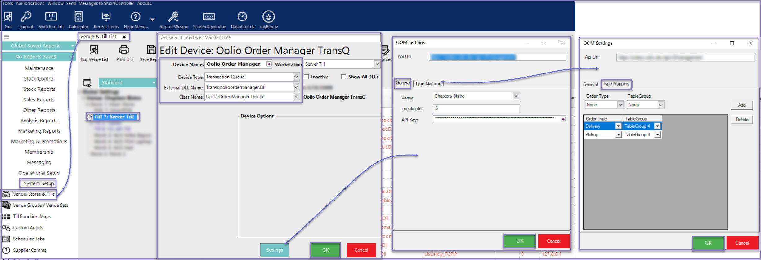Expand the Till 1: Server Till node
Screen dimensions: 761x260
[x=91, y=117]
